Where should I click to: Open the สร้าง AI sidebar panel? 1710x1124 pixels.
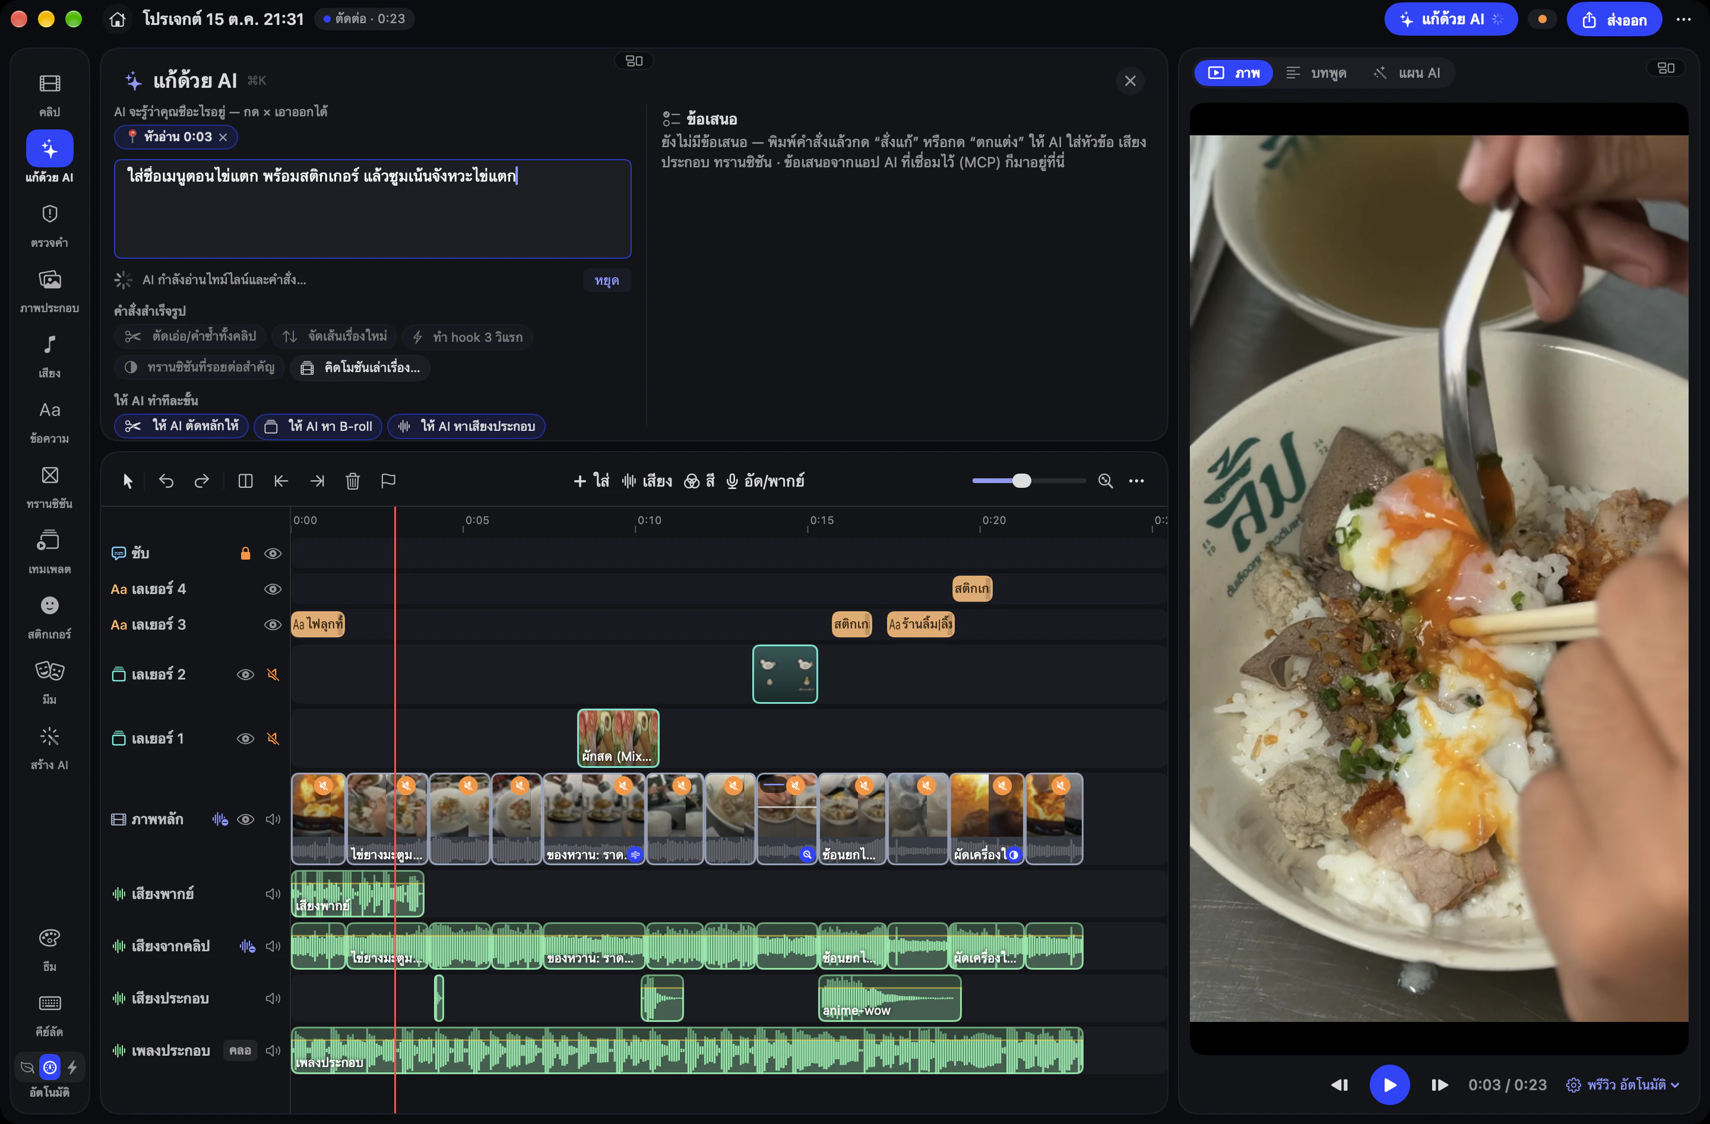point(49,748)
